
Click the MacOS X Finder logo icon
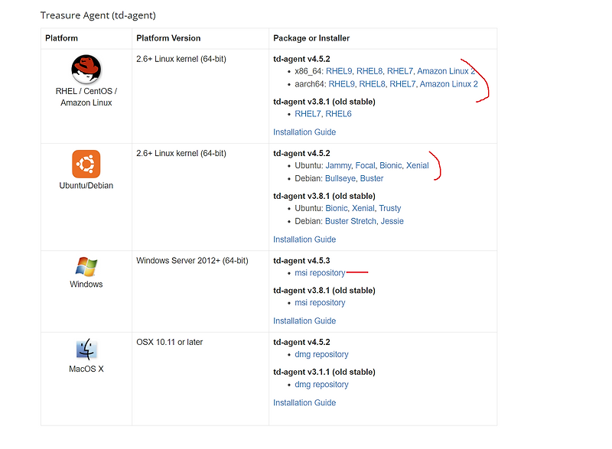[x=86, y=350]
